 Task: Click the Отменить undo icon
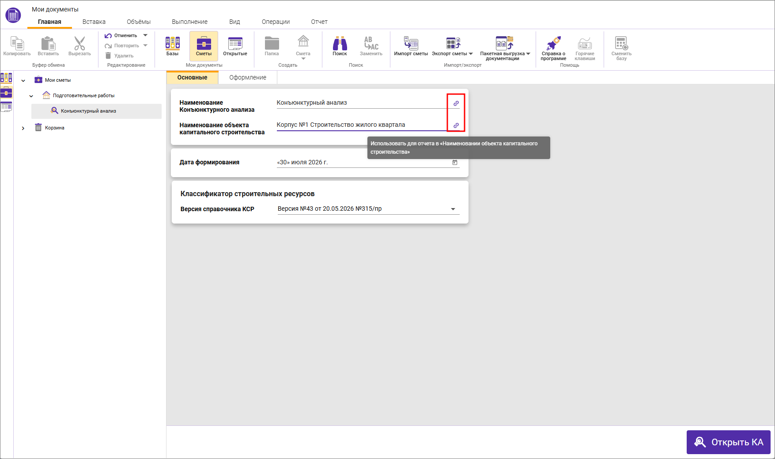tap(108, 35)
